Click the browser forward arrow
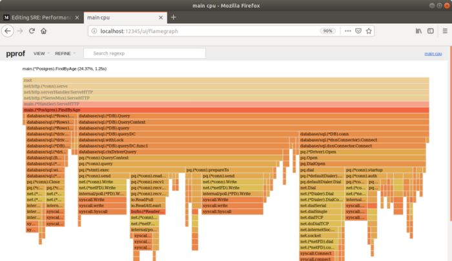The image size is (452, 261). point(19,31)
